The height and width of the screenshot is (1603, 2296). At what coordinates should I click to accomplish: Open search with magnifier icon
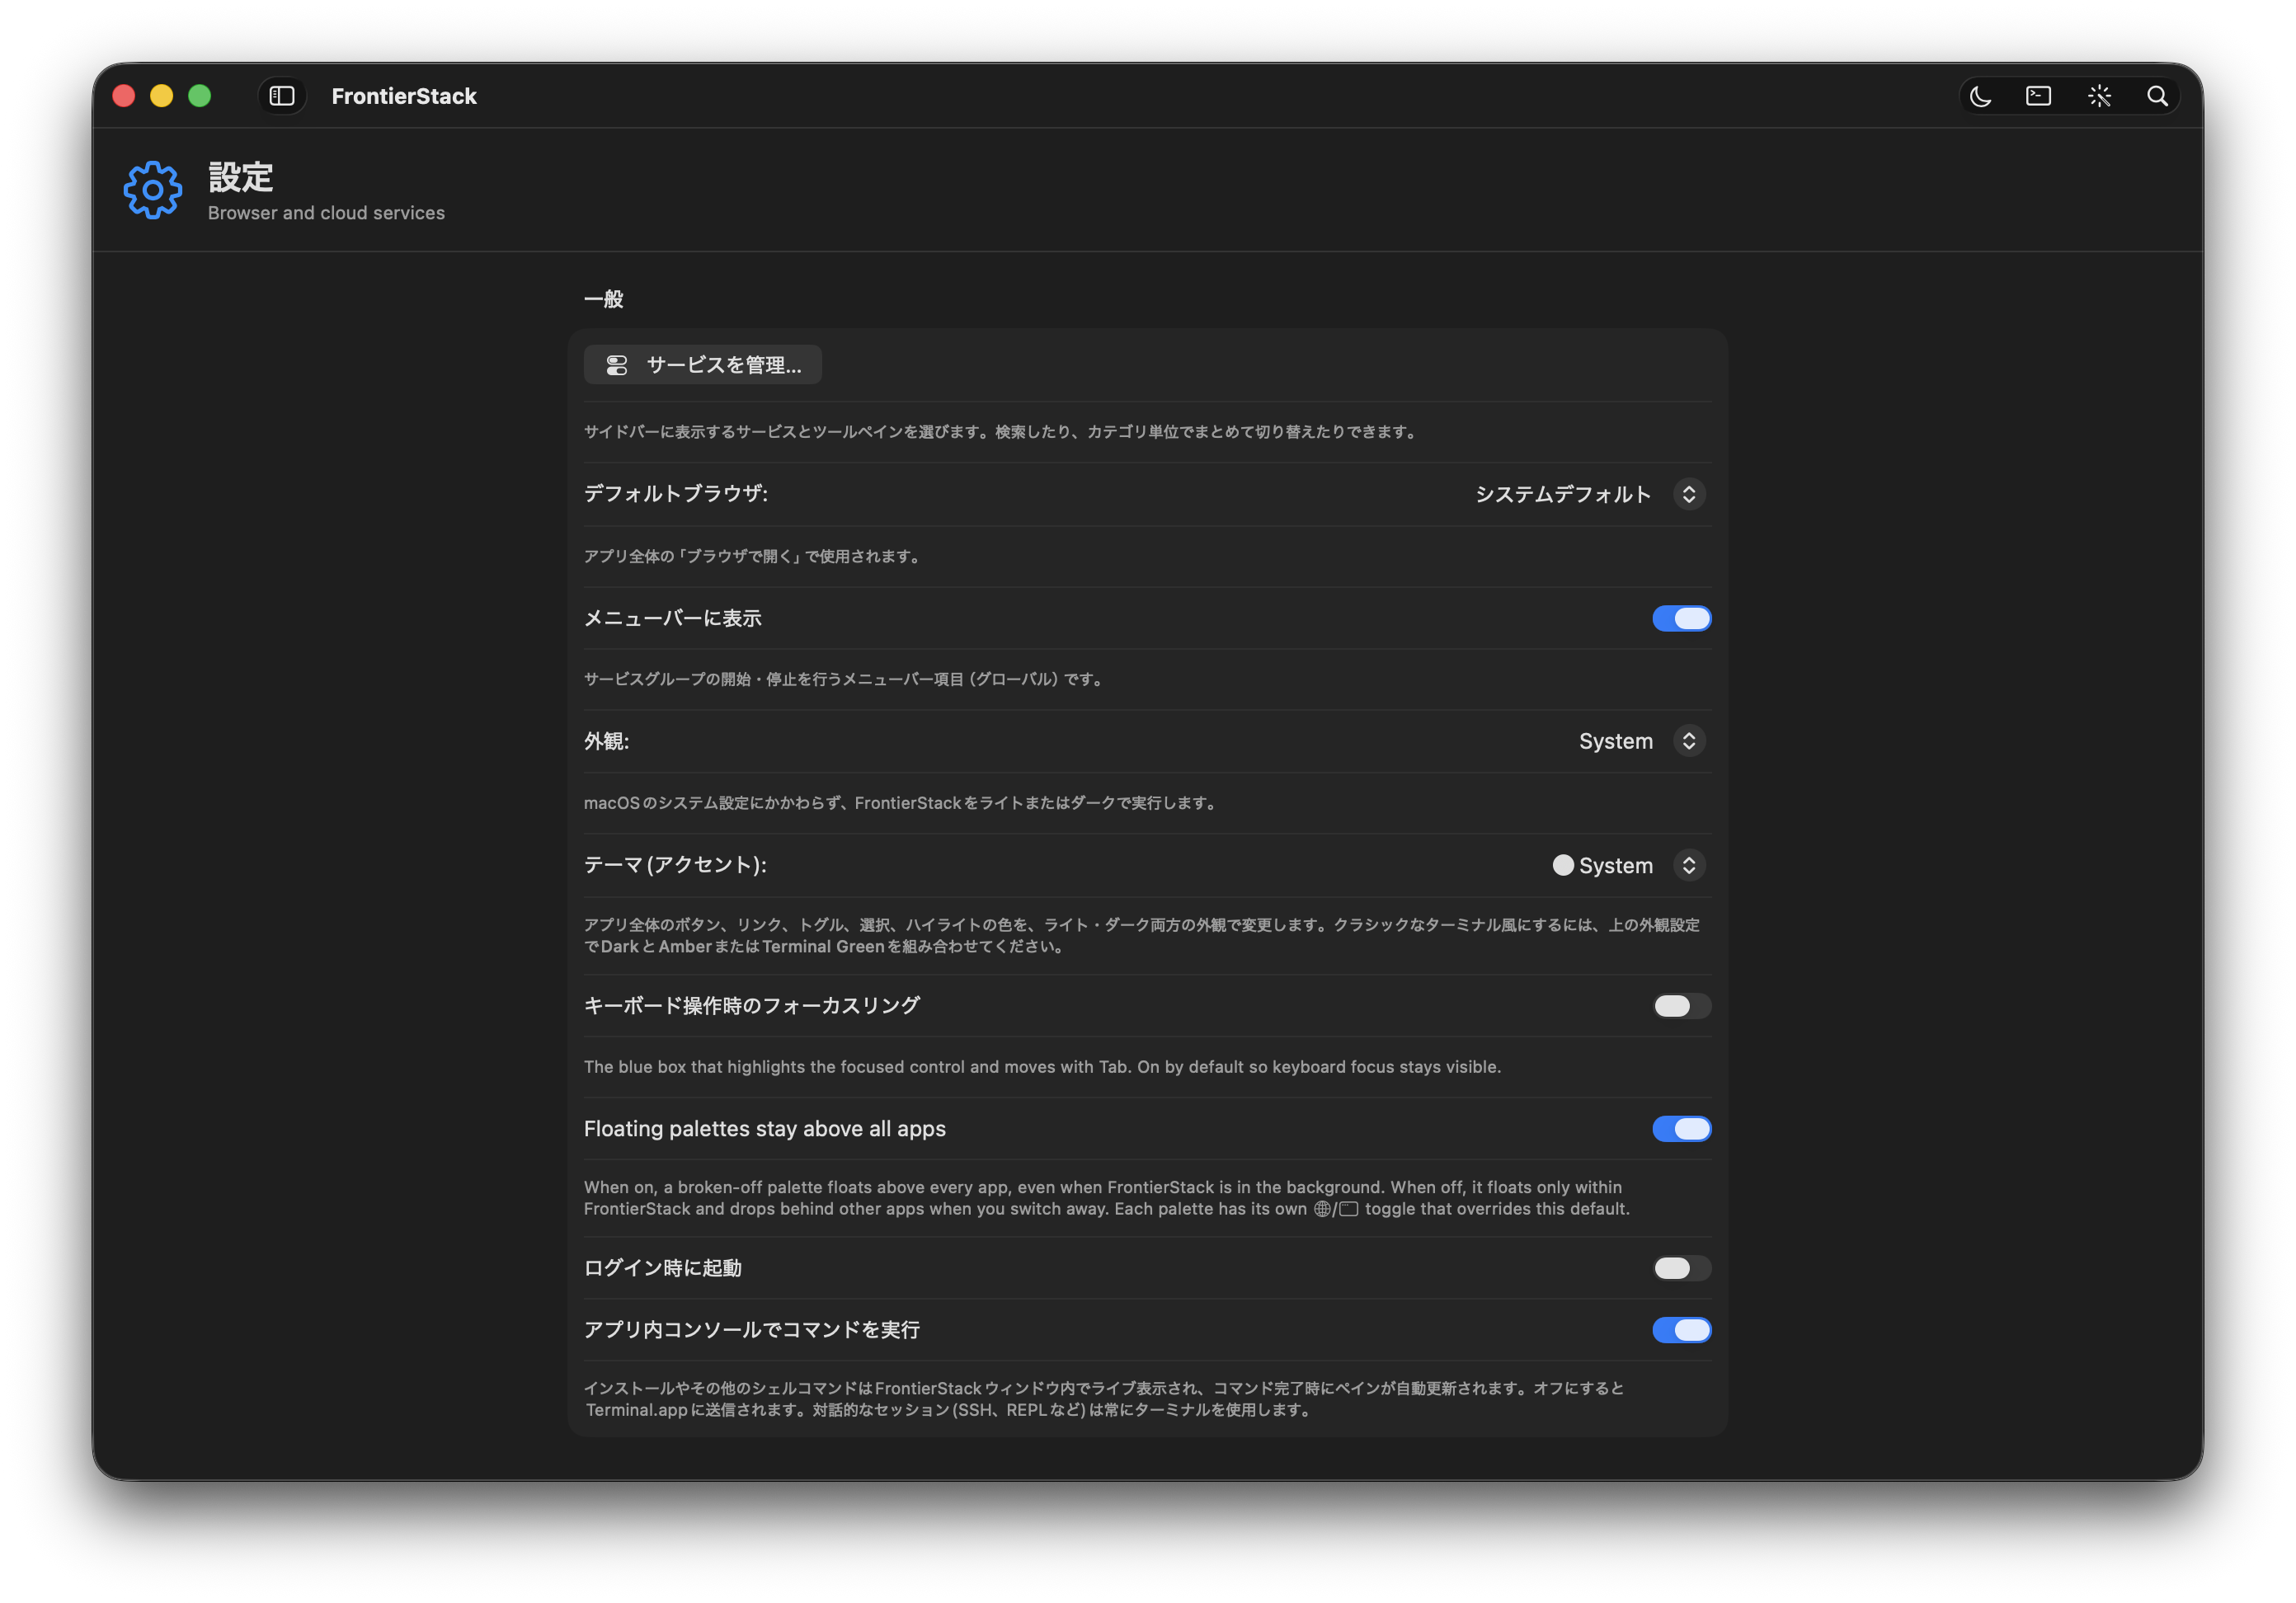(2157, 96)
